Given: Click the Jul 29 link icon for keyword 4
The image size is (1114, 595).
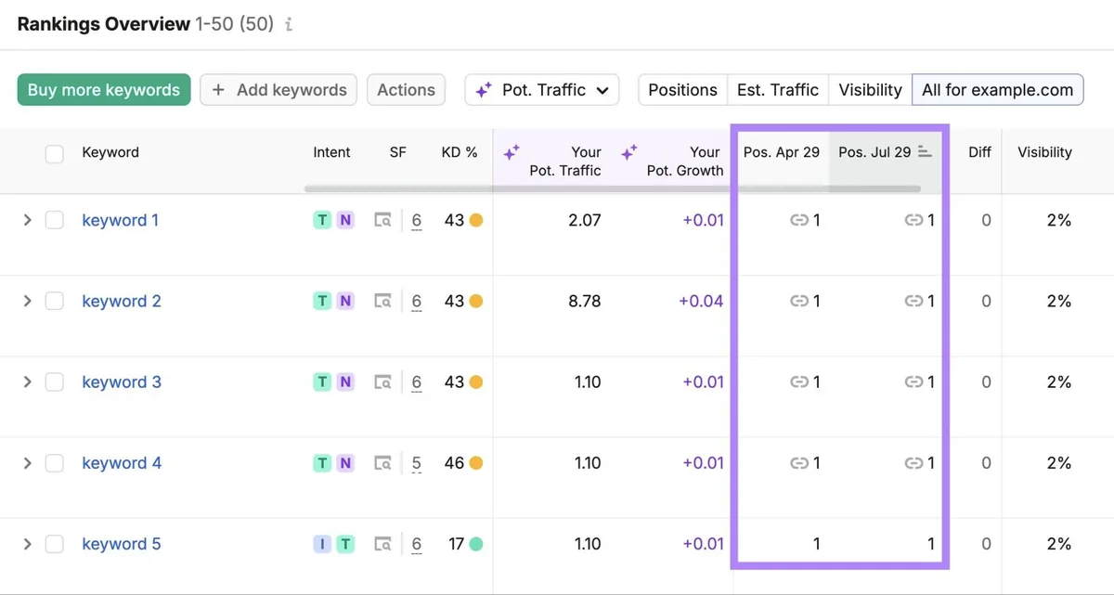Looking at the screenshot, I should click(x=914, y=463).
